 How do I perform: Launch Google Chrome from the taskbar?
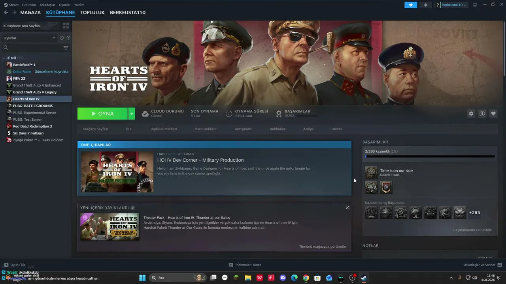click(x=306, y=278)
